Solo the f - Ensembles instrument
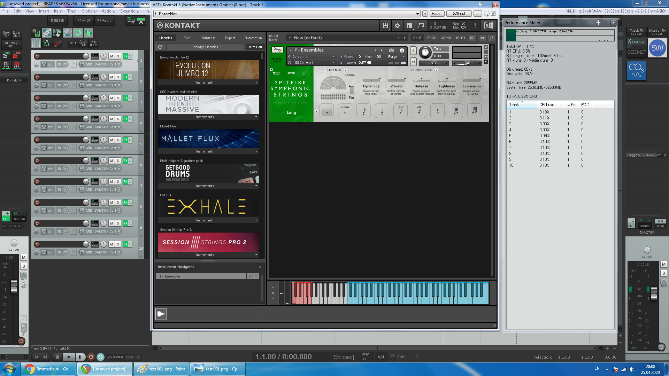Screen dimensions: 669x376 click(x=413, y=51)
